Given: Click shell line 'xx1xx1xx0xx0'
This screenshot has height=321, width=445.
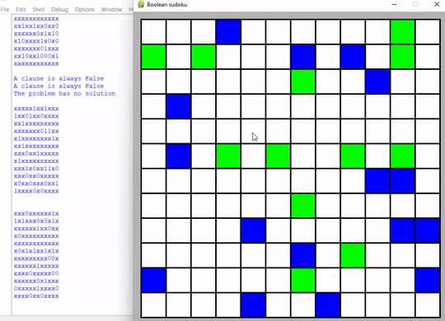Looking at the screenshot, I should (x=36, y=26).
